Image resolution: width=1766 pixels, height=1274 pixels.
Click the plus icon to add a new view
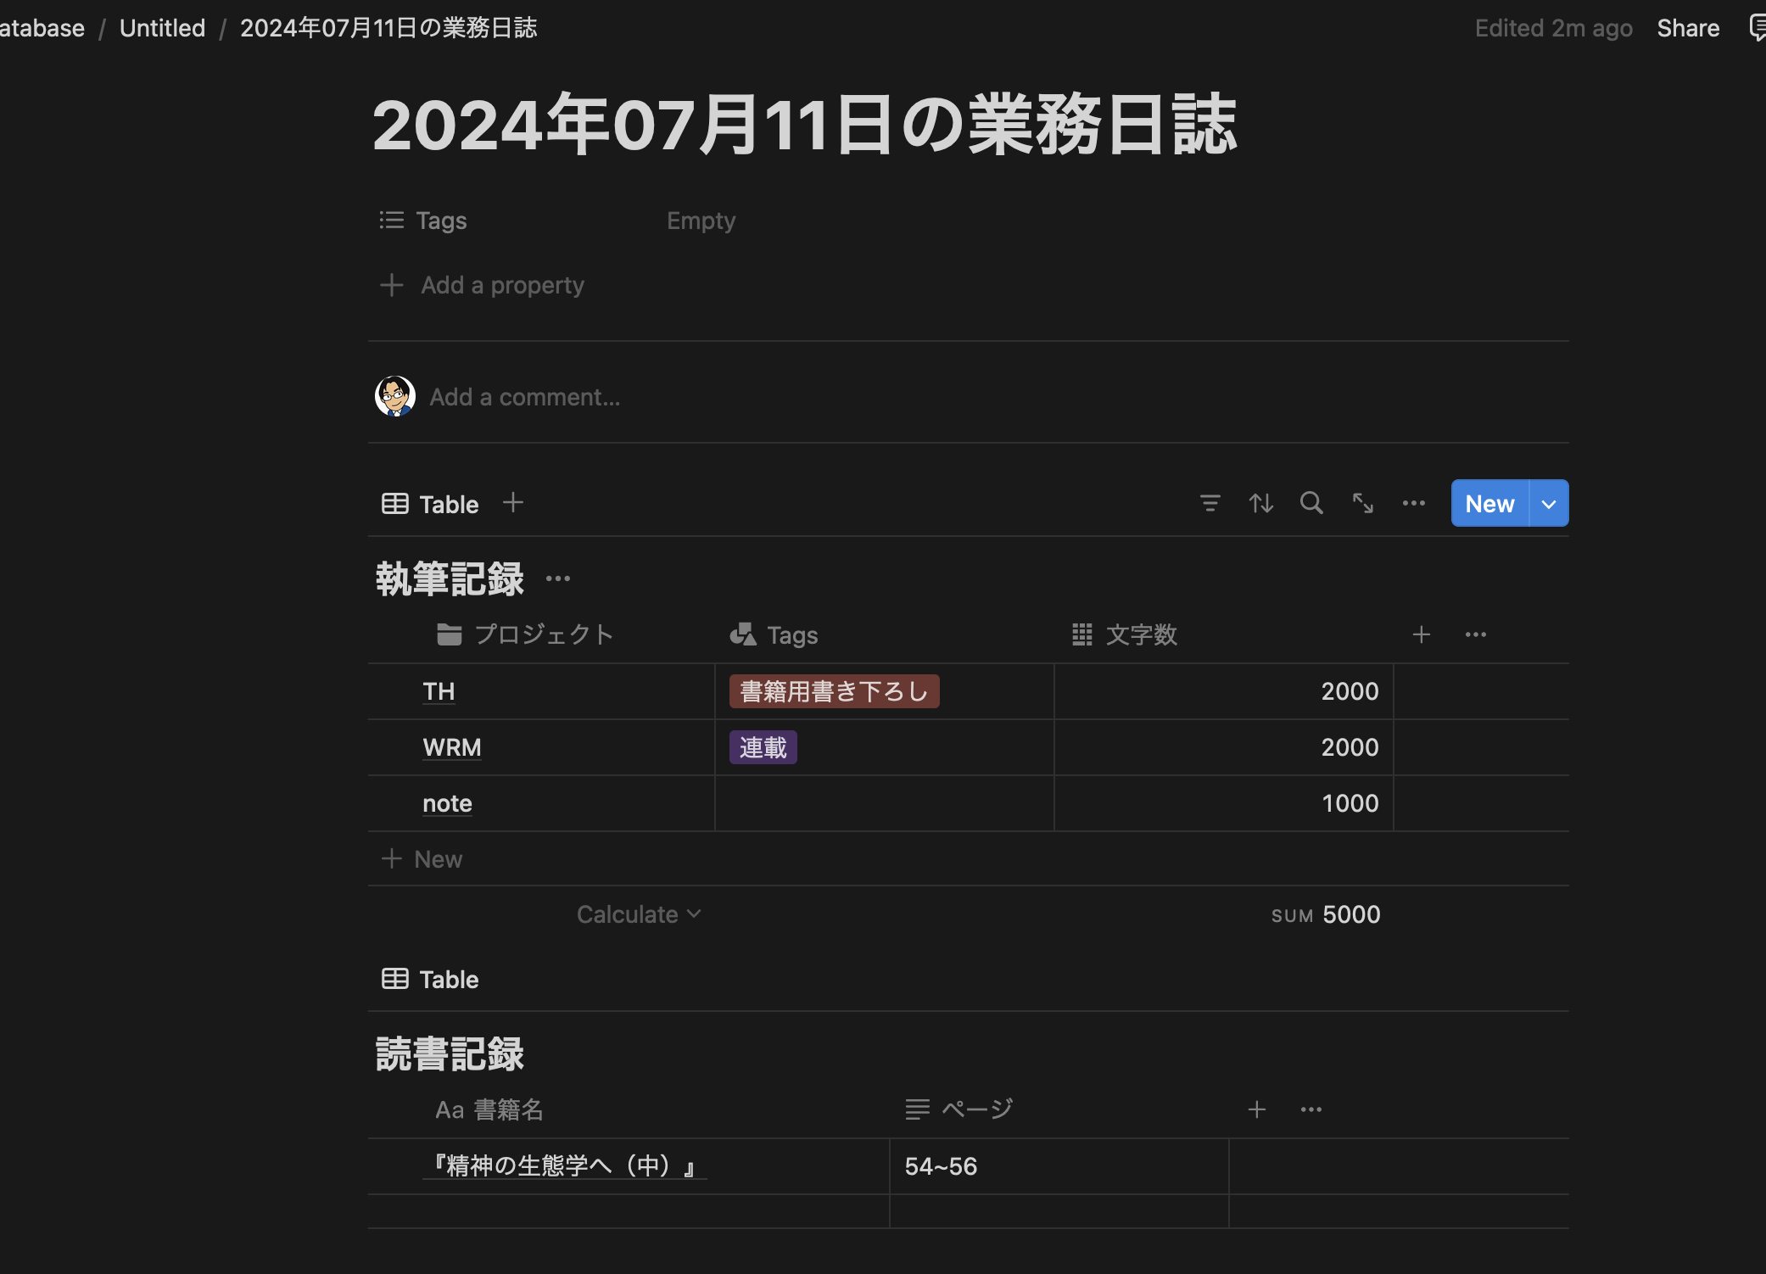pyautogui.click(x=513, y=502)
